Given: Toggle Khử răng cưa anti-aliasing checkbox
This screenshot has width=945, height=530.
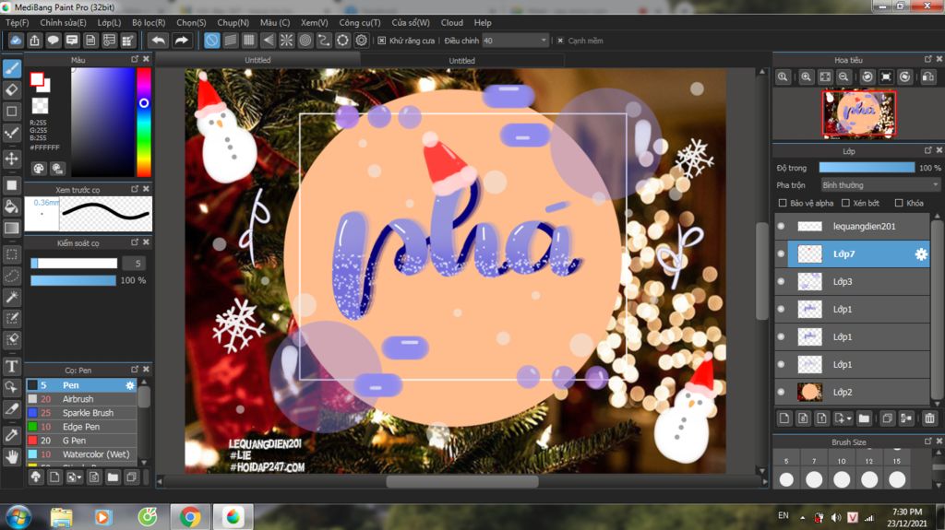Looking at the screenshot, I should pyautogui.click(x=381, y=41).
